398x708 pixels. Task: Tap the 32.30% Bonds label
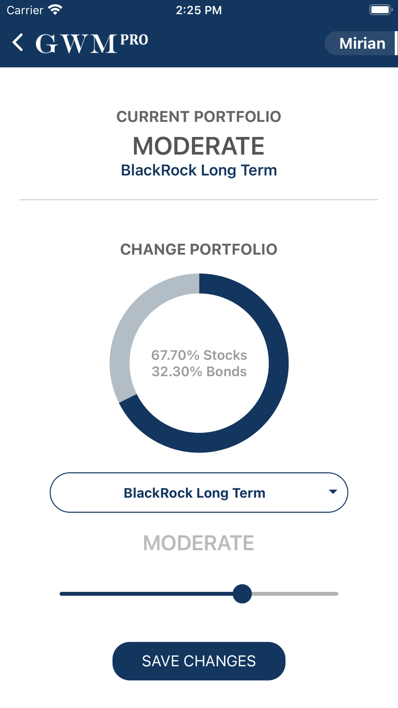pyautogui.click(x=199, y=372)
